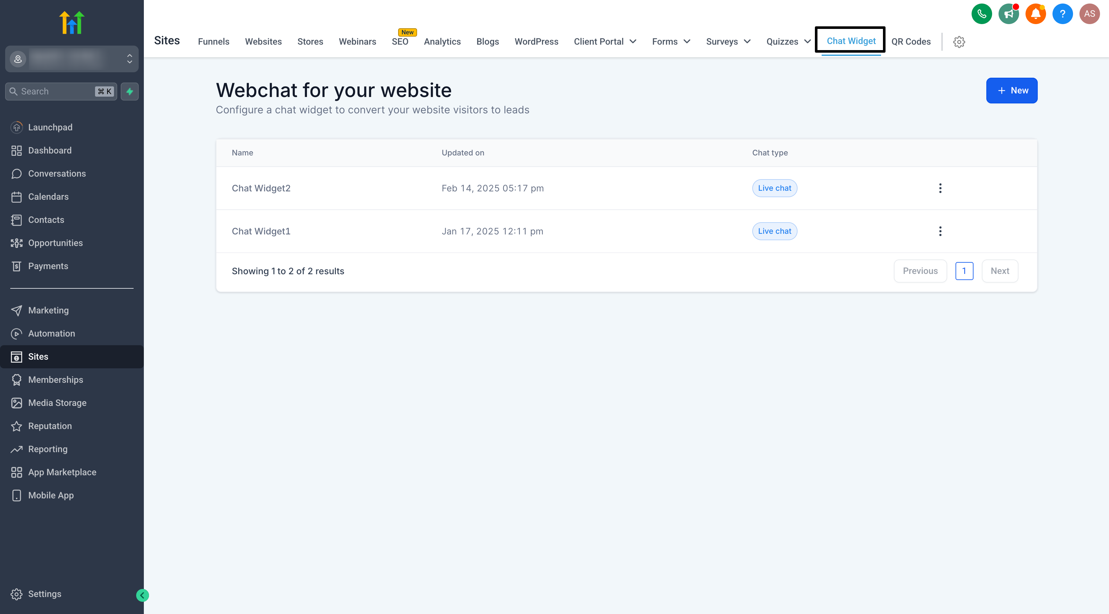Click the blue help question mark icon
This screenshot has width=1109, height=614.
(1062, 14)
